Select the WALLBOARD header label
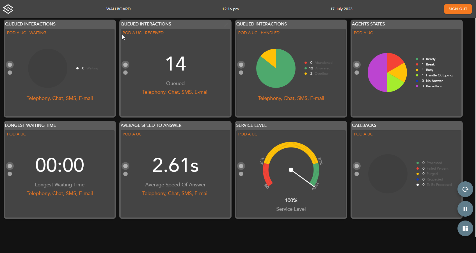The image size is (476, 253). click(x=118, y=9)
